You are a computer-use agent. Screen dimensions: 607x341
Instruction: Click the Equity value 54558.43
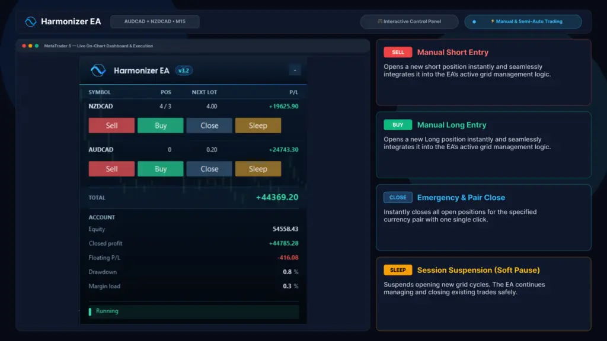click(285, 229)
